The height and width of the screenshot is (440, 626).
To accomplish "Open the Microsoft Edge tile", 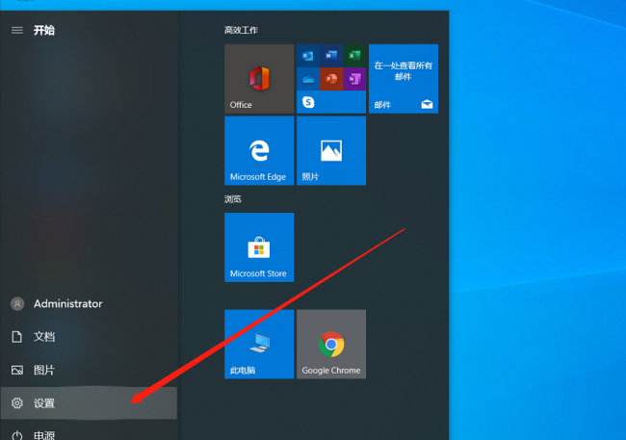I will point(259,151).
